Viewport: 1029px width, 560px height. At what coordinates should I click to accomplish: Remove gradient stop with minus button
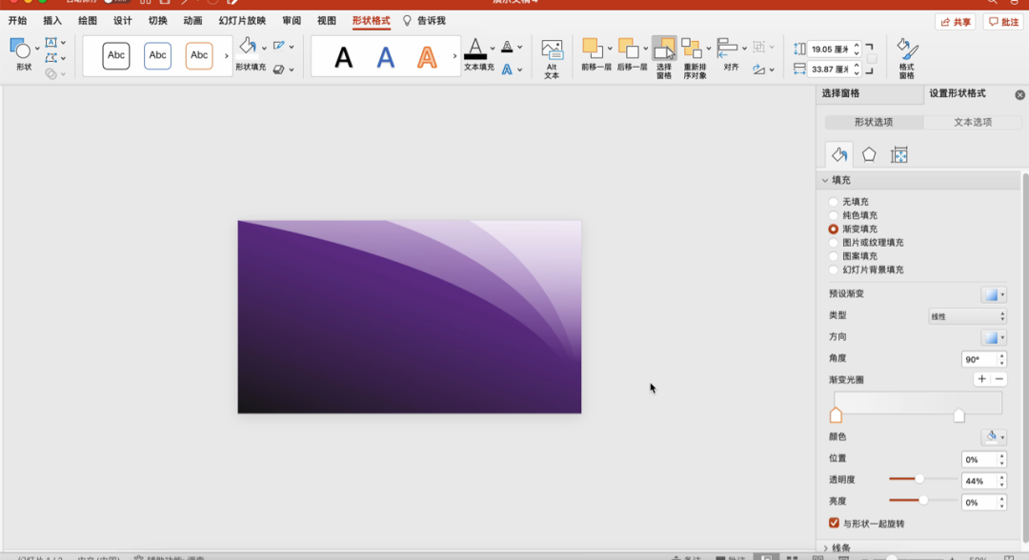click(999, 379)
